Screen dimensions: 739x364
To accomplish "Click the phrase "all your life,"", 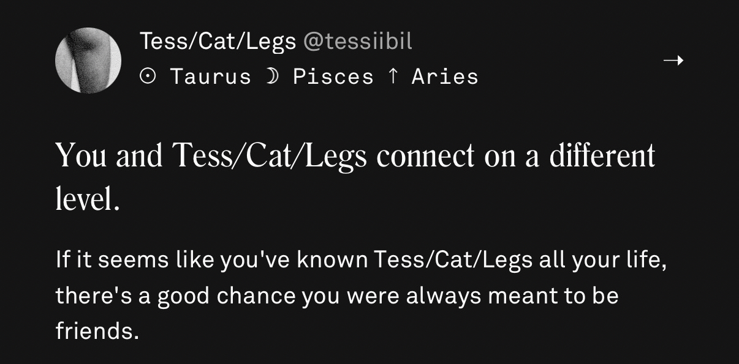I will pyautogui.click(x=602, y=260).
